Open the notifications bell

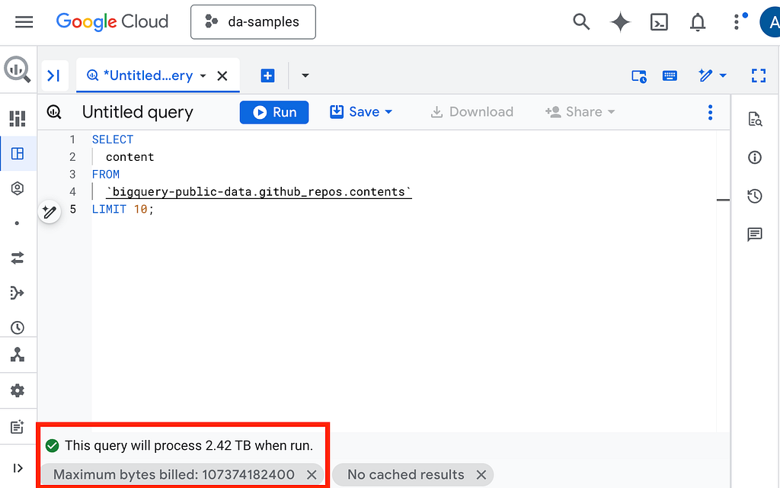point(698,22)
